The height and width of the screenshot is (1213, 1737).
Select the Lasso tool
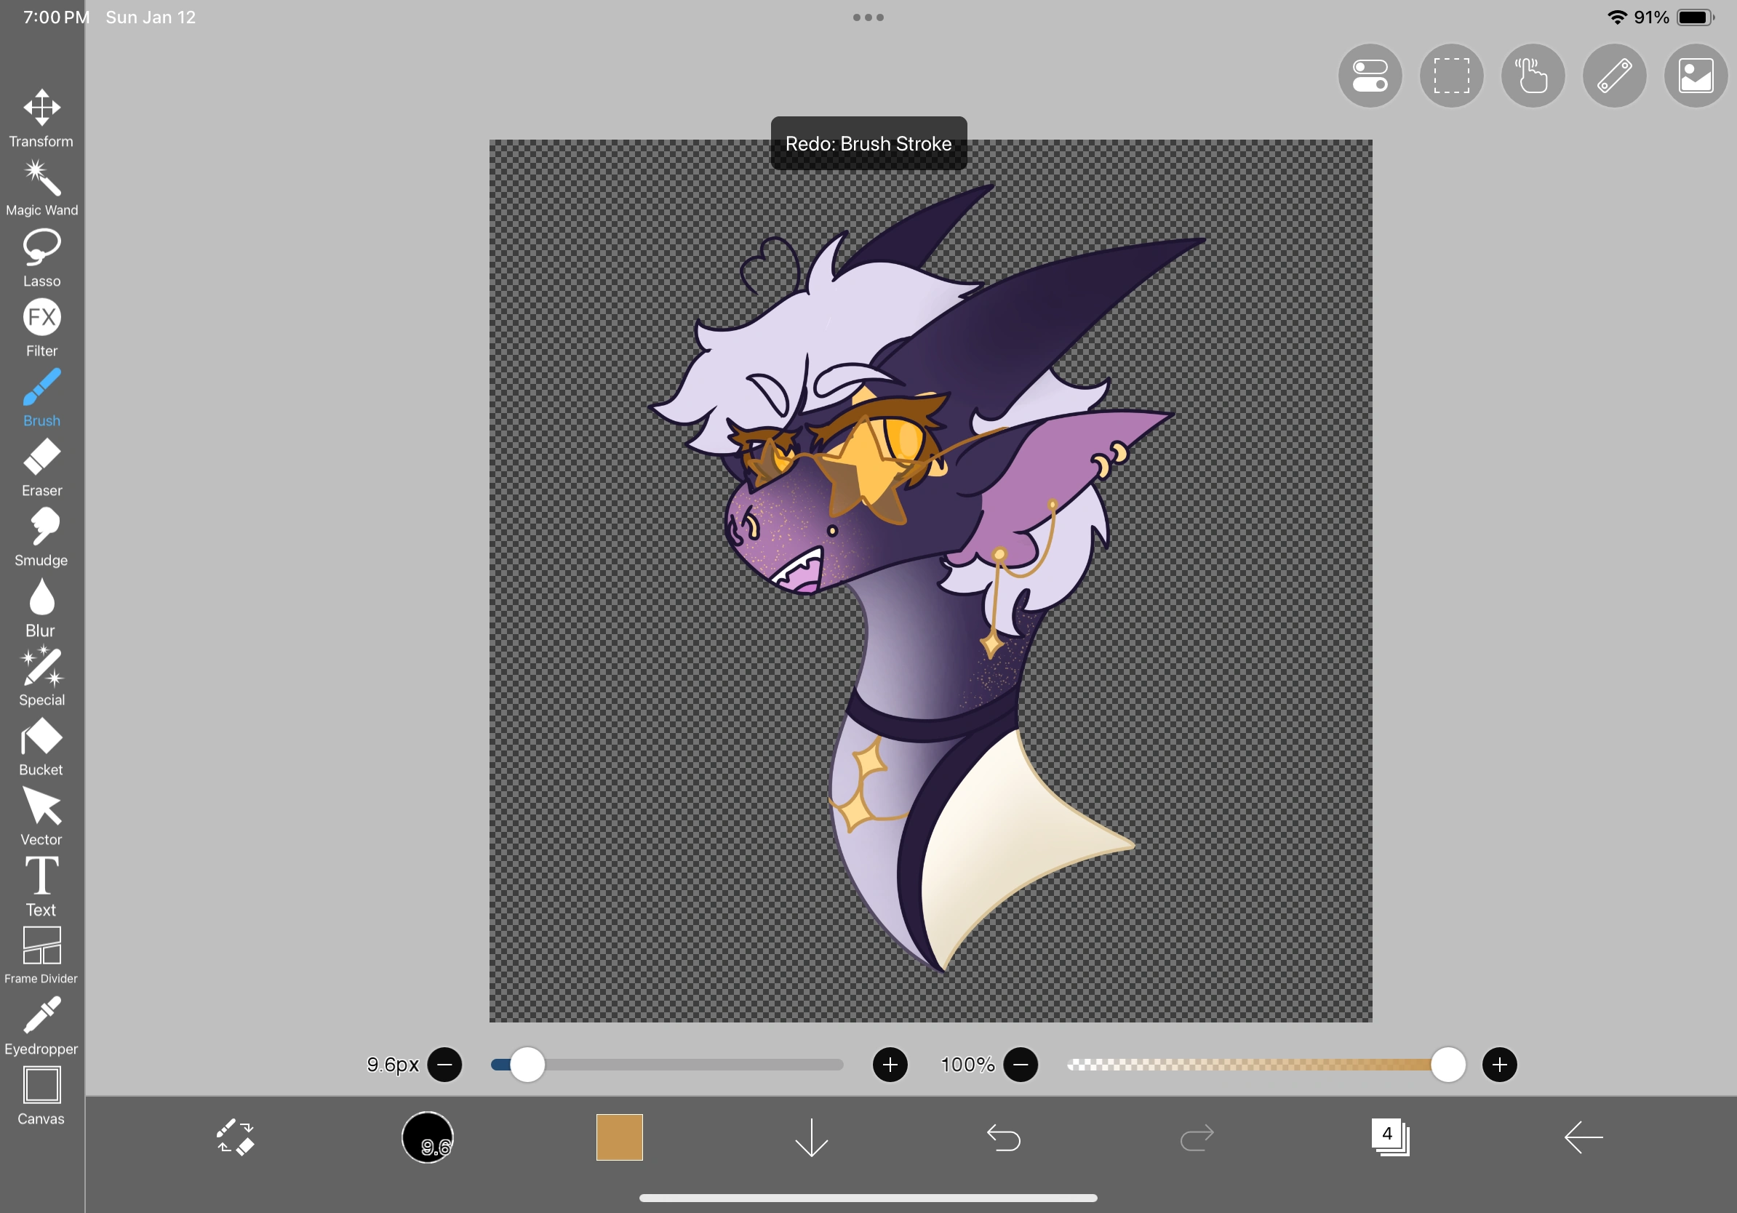[x=41, y=247]
